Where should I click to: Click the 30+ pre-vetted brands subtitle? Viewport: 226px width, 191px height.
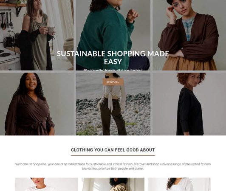[x=113, y=70]
